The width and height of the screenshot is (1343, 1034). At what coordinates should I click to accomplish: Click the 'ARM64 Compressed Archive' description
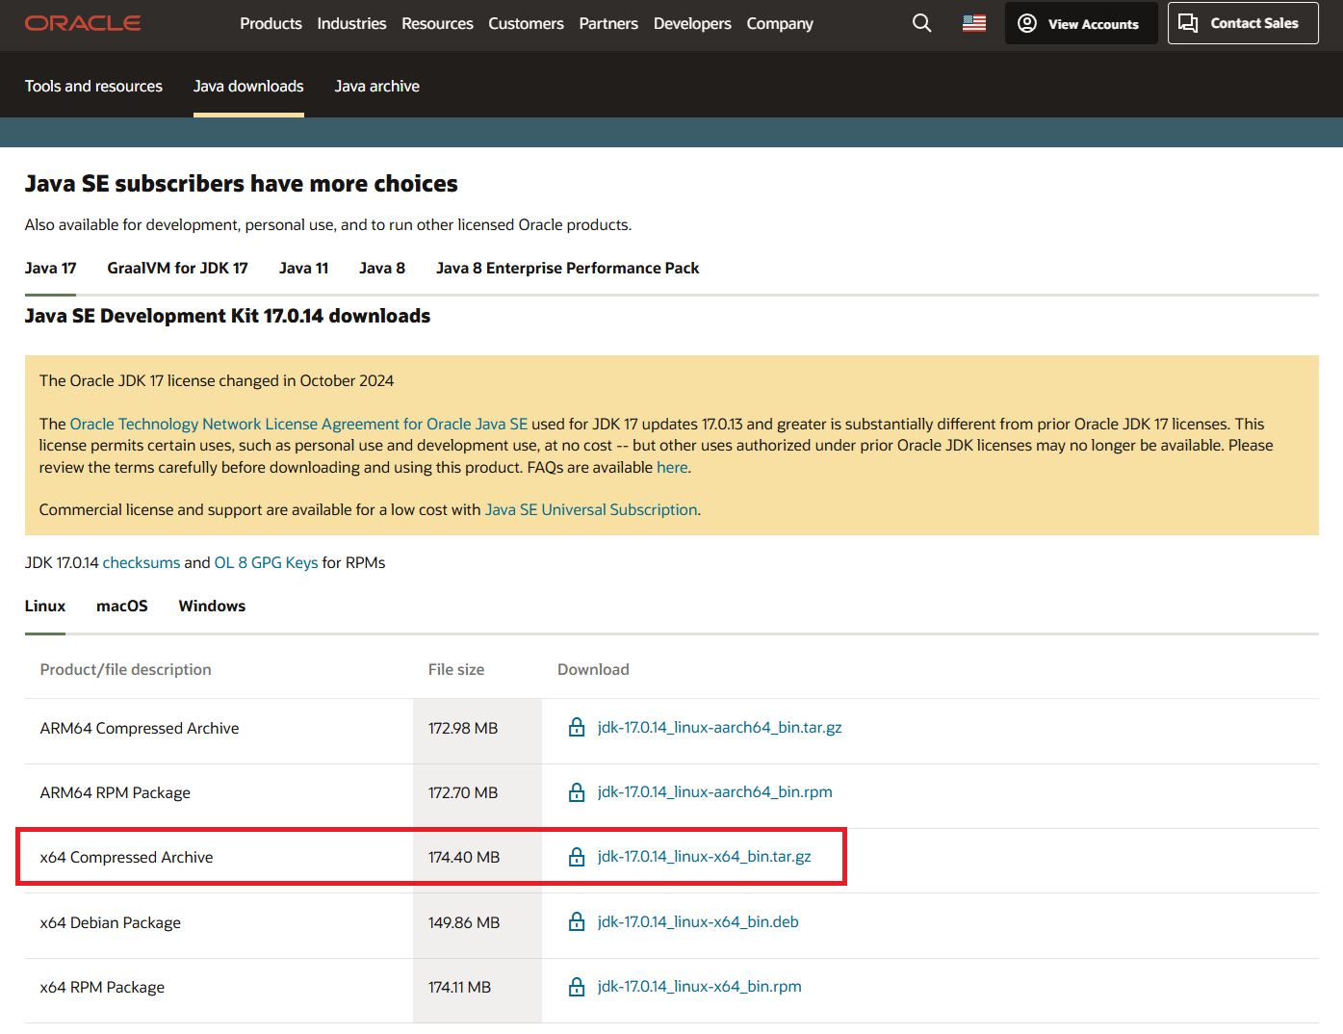tap(140, 728)
